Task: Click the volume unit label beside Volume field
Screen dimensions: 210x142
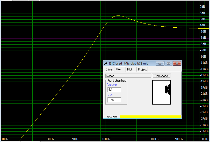Action: (123, 91)
